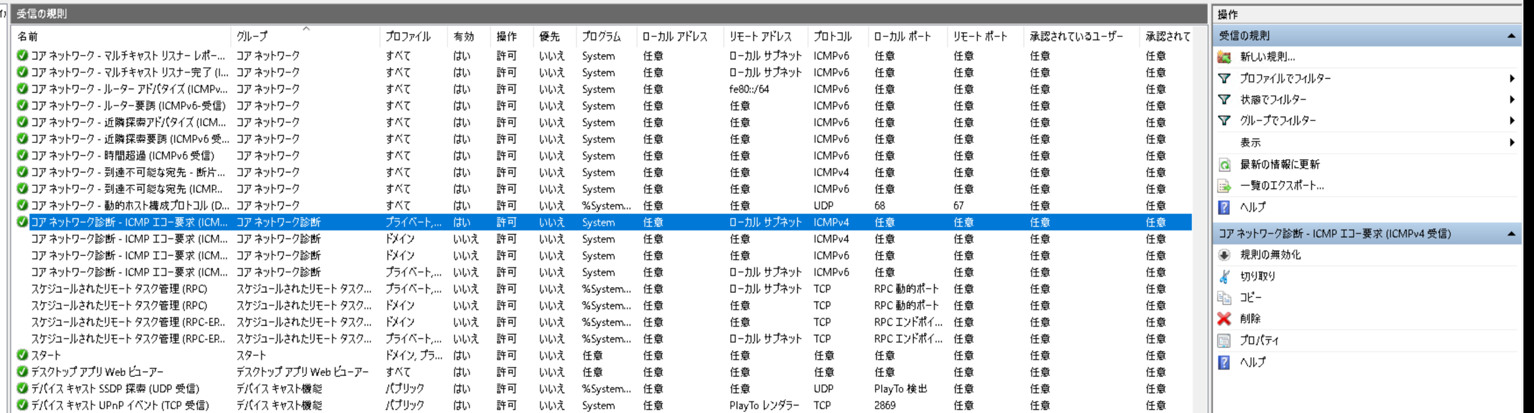
Task: Click green check icon of マルチキャスト リスナー レポート rule
Action: [x=23, y=55]
